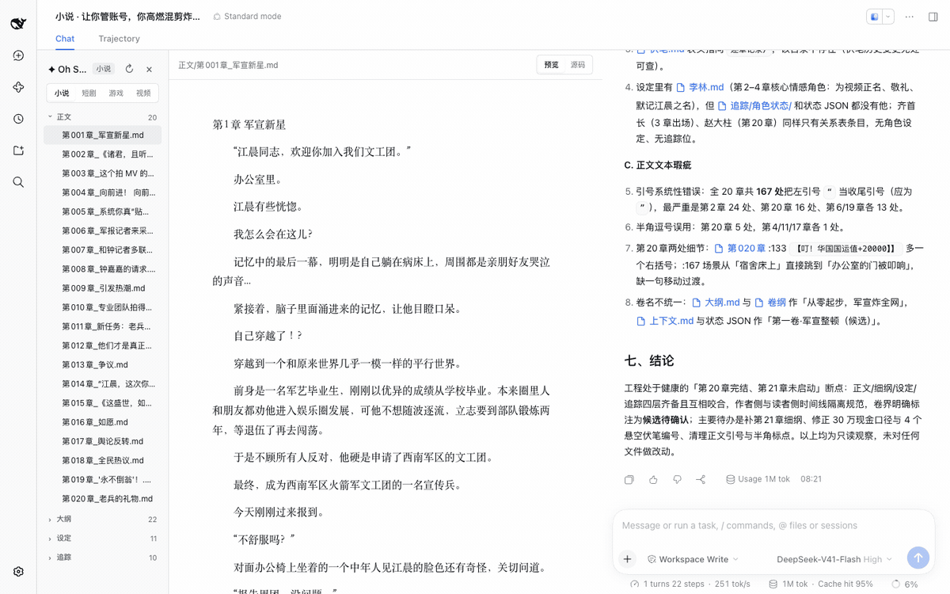950x594 pixels.
Task: Click the Standard mode indicator
Action: (247, 16)
